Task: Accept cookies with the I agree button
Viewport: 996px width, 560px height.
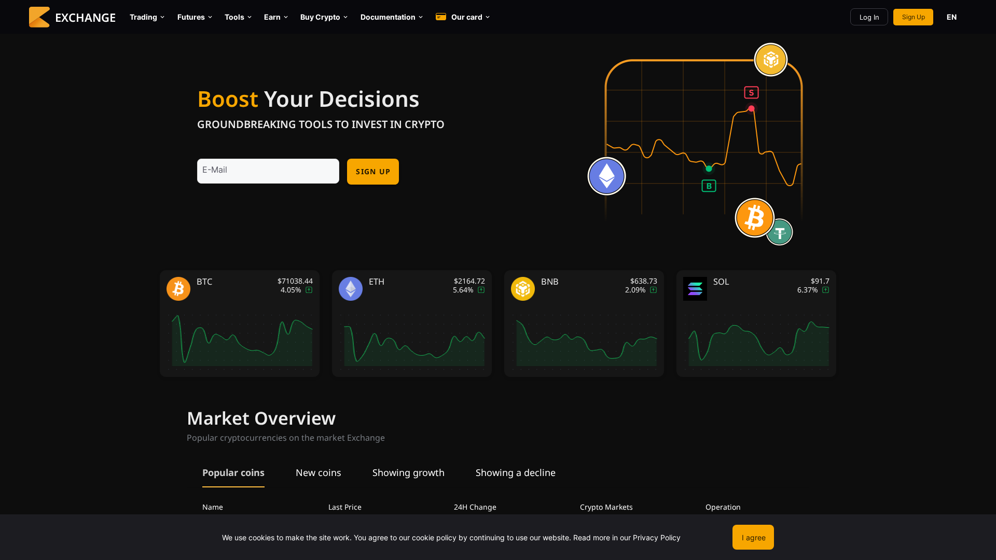Action: (753, 537)
